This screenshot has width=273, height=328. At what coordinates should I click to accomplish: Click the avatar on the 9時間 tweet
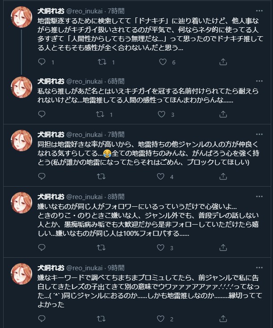pos(21,274)
